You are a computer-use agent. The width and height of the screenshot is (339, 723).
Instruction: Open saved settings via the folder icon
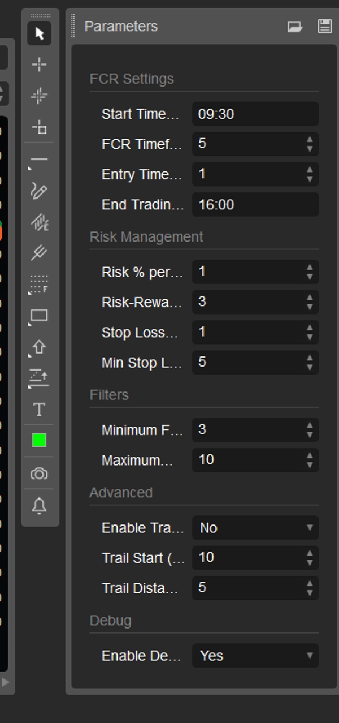295,26
